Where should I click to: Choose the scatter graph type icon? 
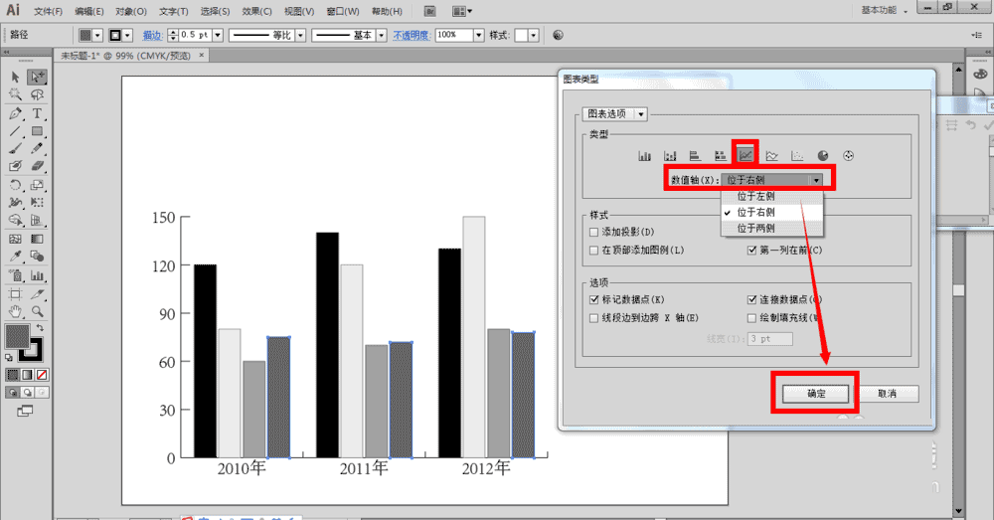797,155
